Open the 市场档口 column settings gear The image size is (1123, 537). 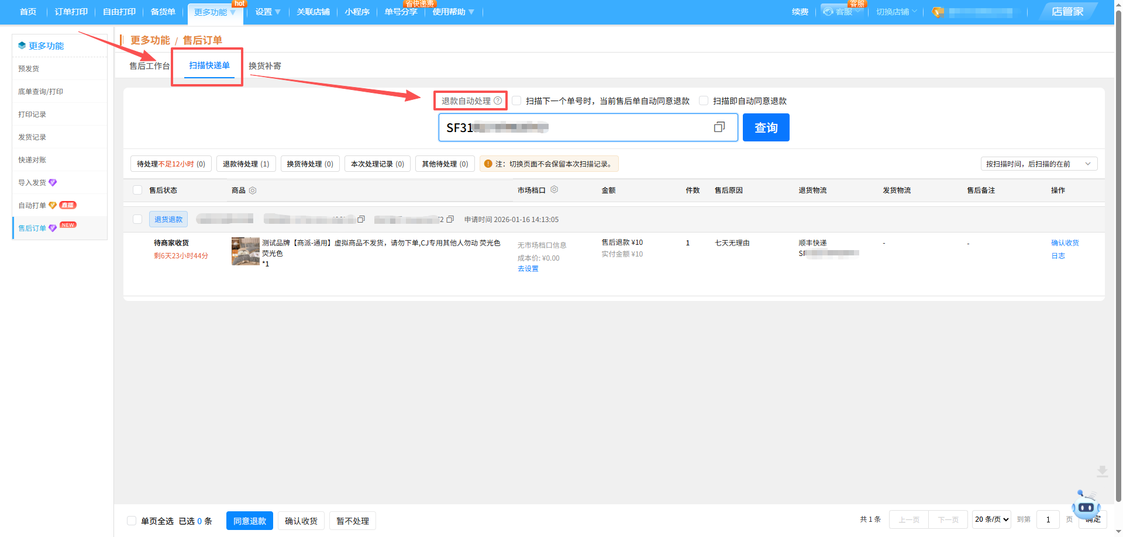[x=554, y=190]
